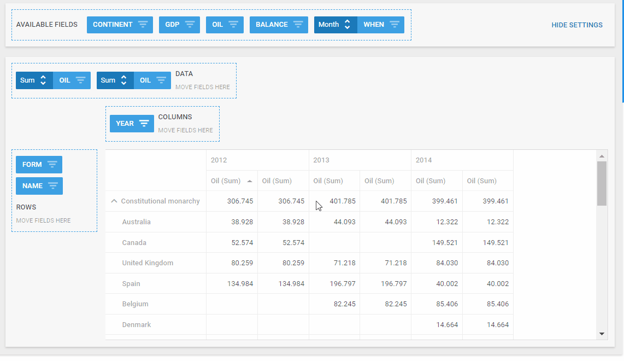Screen dimensions: 624x361
Task: Click the OIL filter icon in Available Fields
Action: (x=233, y=25)
